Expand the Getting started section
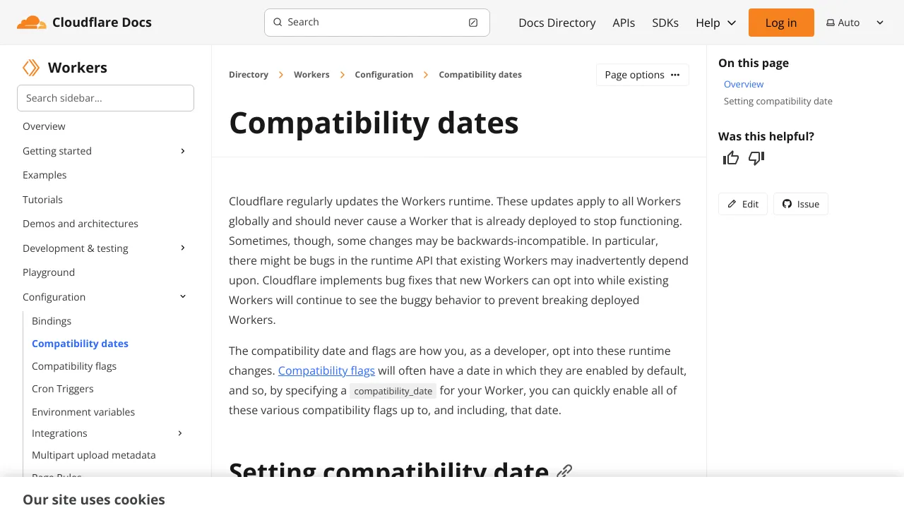The height and width of the screenshot is (508, 904). [183, 151]
